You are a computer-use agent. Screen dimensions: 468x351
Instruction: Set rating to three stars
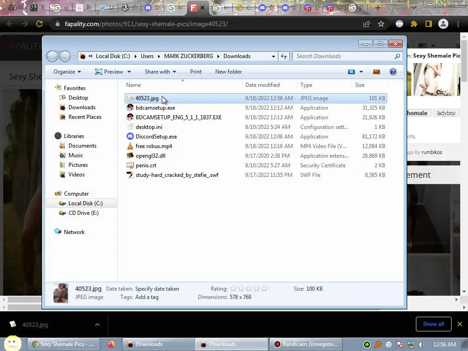click(249, 289)
